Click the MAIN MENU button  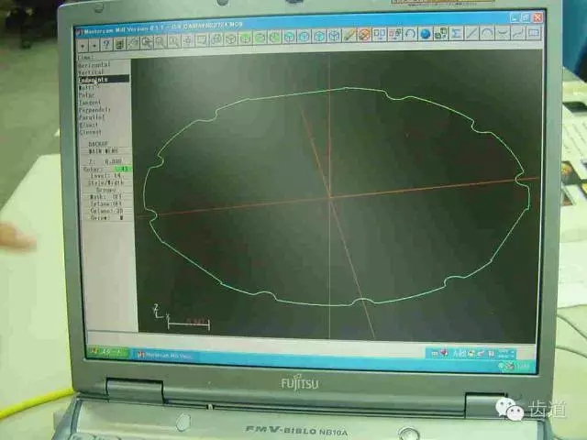pos(99,151)
